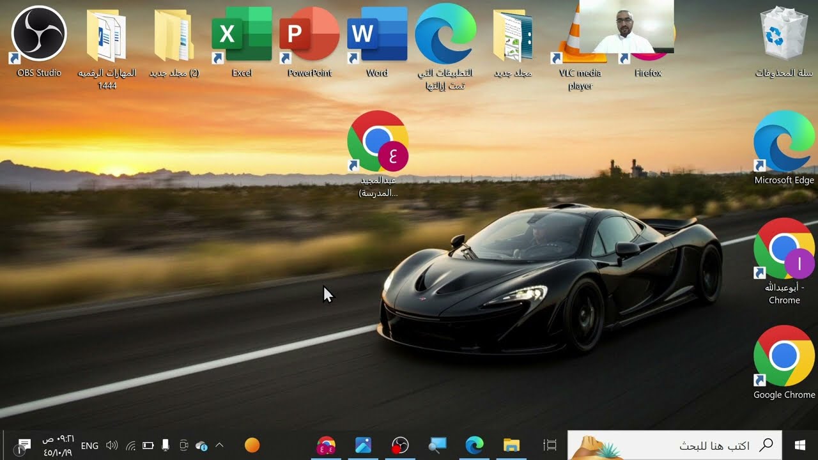The height and width of the screenshot is (460, 818).
Task: Launch Word from the desktop
Action: click(377, 42)
